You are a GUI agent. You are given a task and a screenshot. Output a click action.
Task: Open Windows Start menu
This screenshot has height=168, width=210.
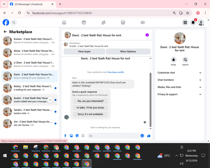(5, 155)
